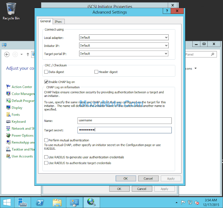Click the Keyboard icon in Control Panel
Screen dimensions: 223x208
8,122
